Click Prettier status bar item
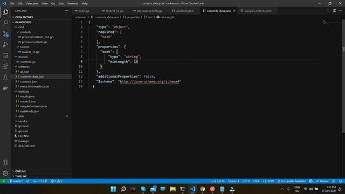The image size is (345, 194). [322, 181]
